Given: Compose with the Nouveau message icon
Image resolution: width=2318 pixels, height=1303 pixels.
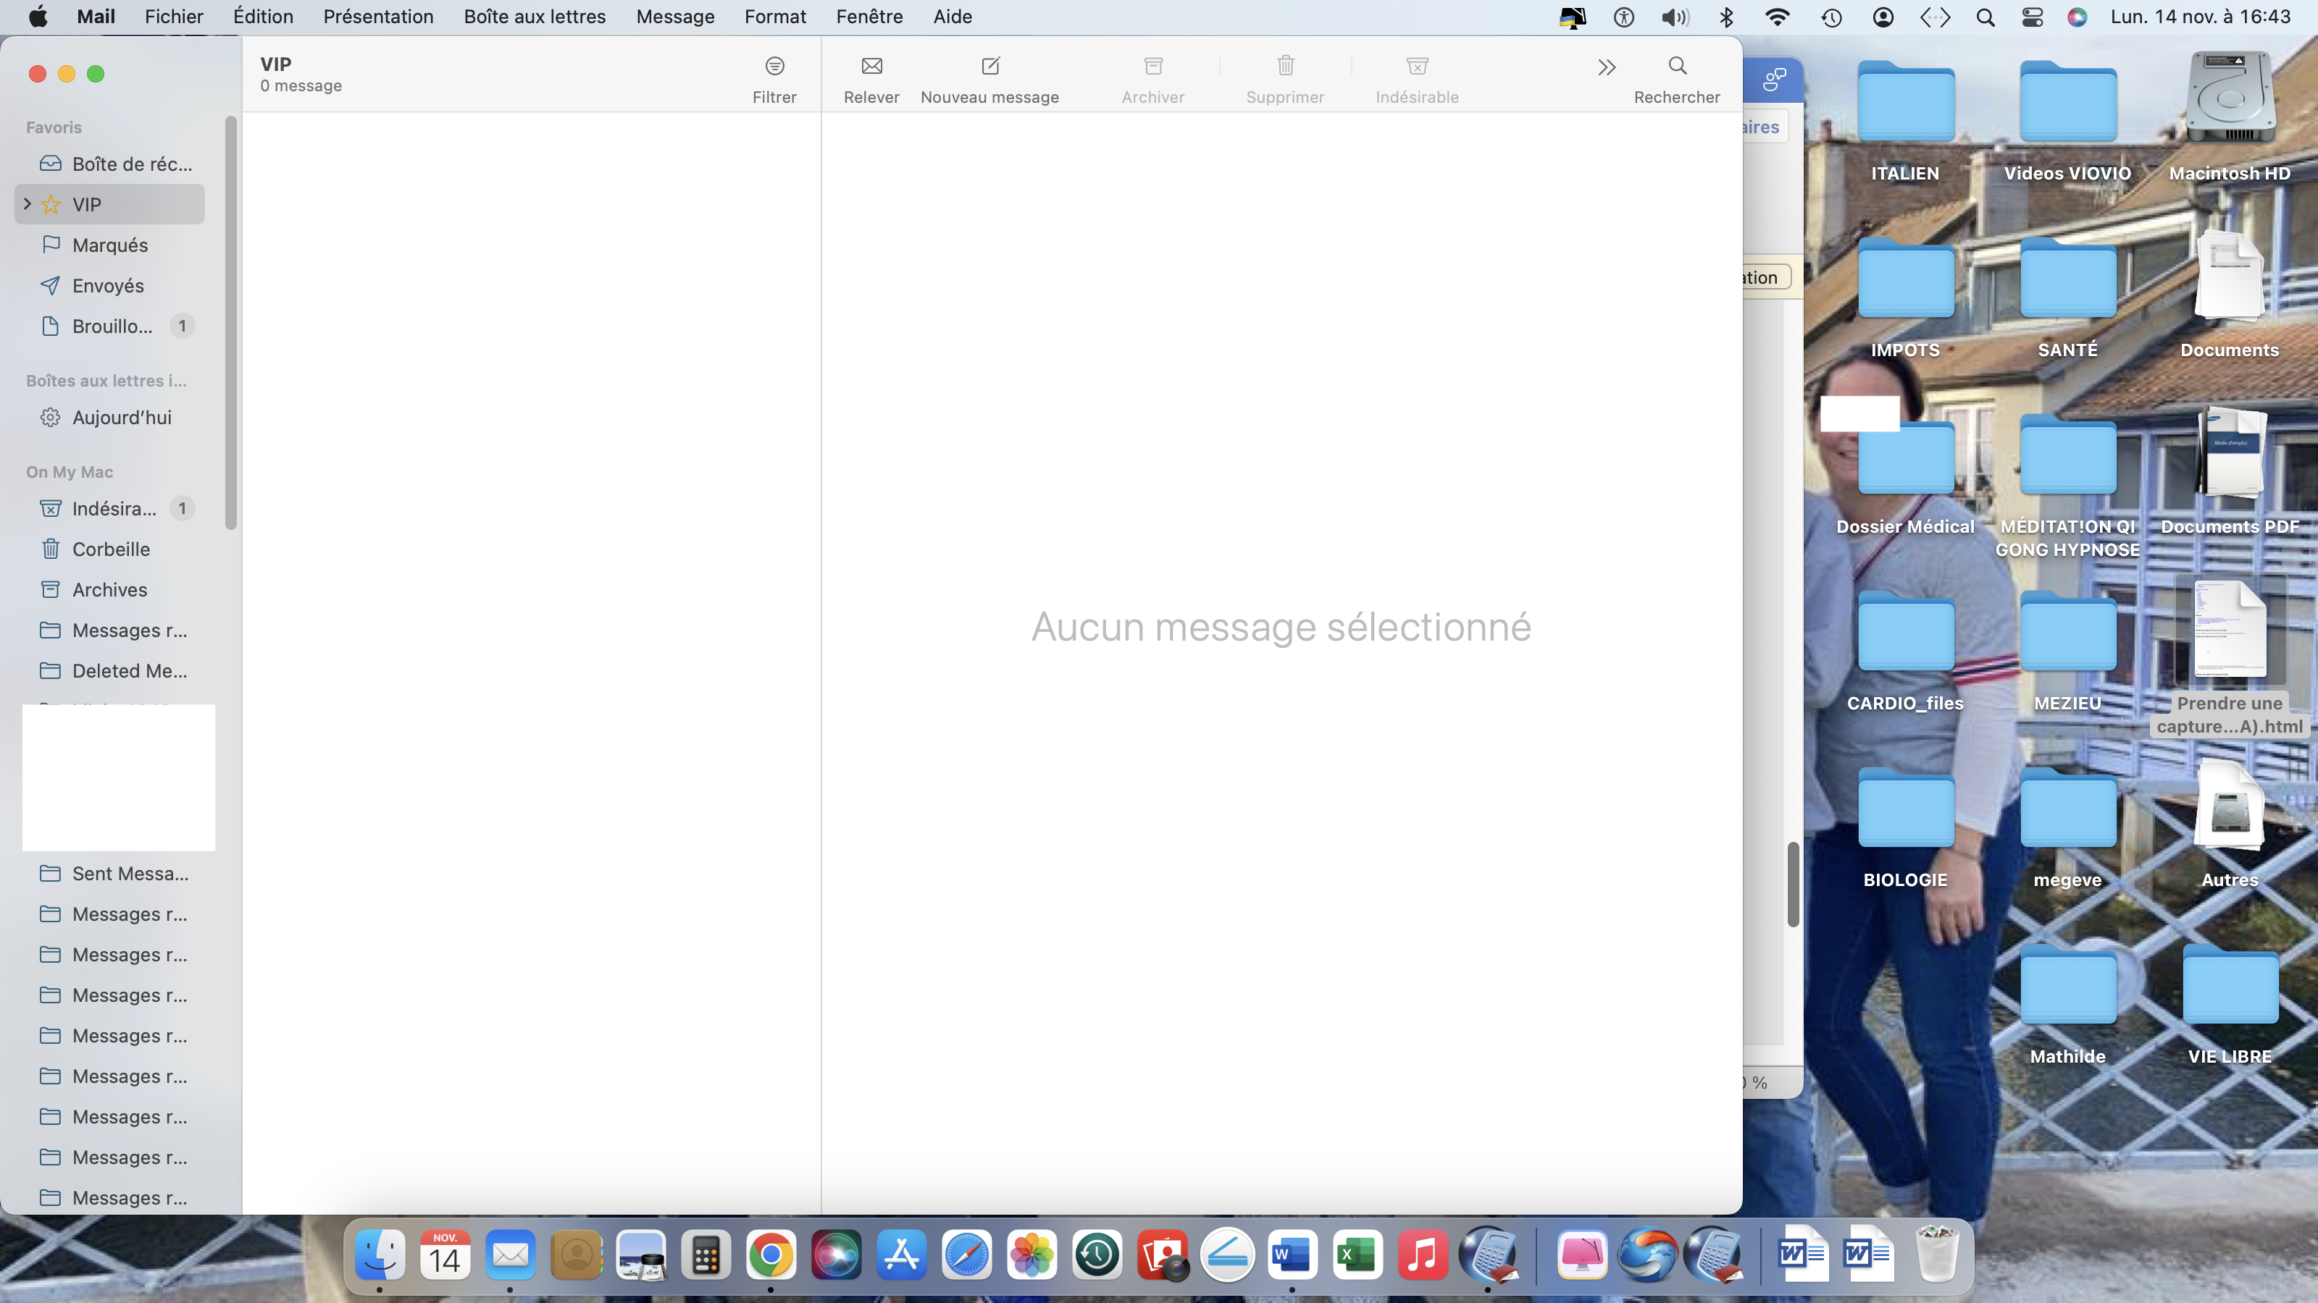Looking at the screenshot, I should coord(989,67).
